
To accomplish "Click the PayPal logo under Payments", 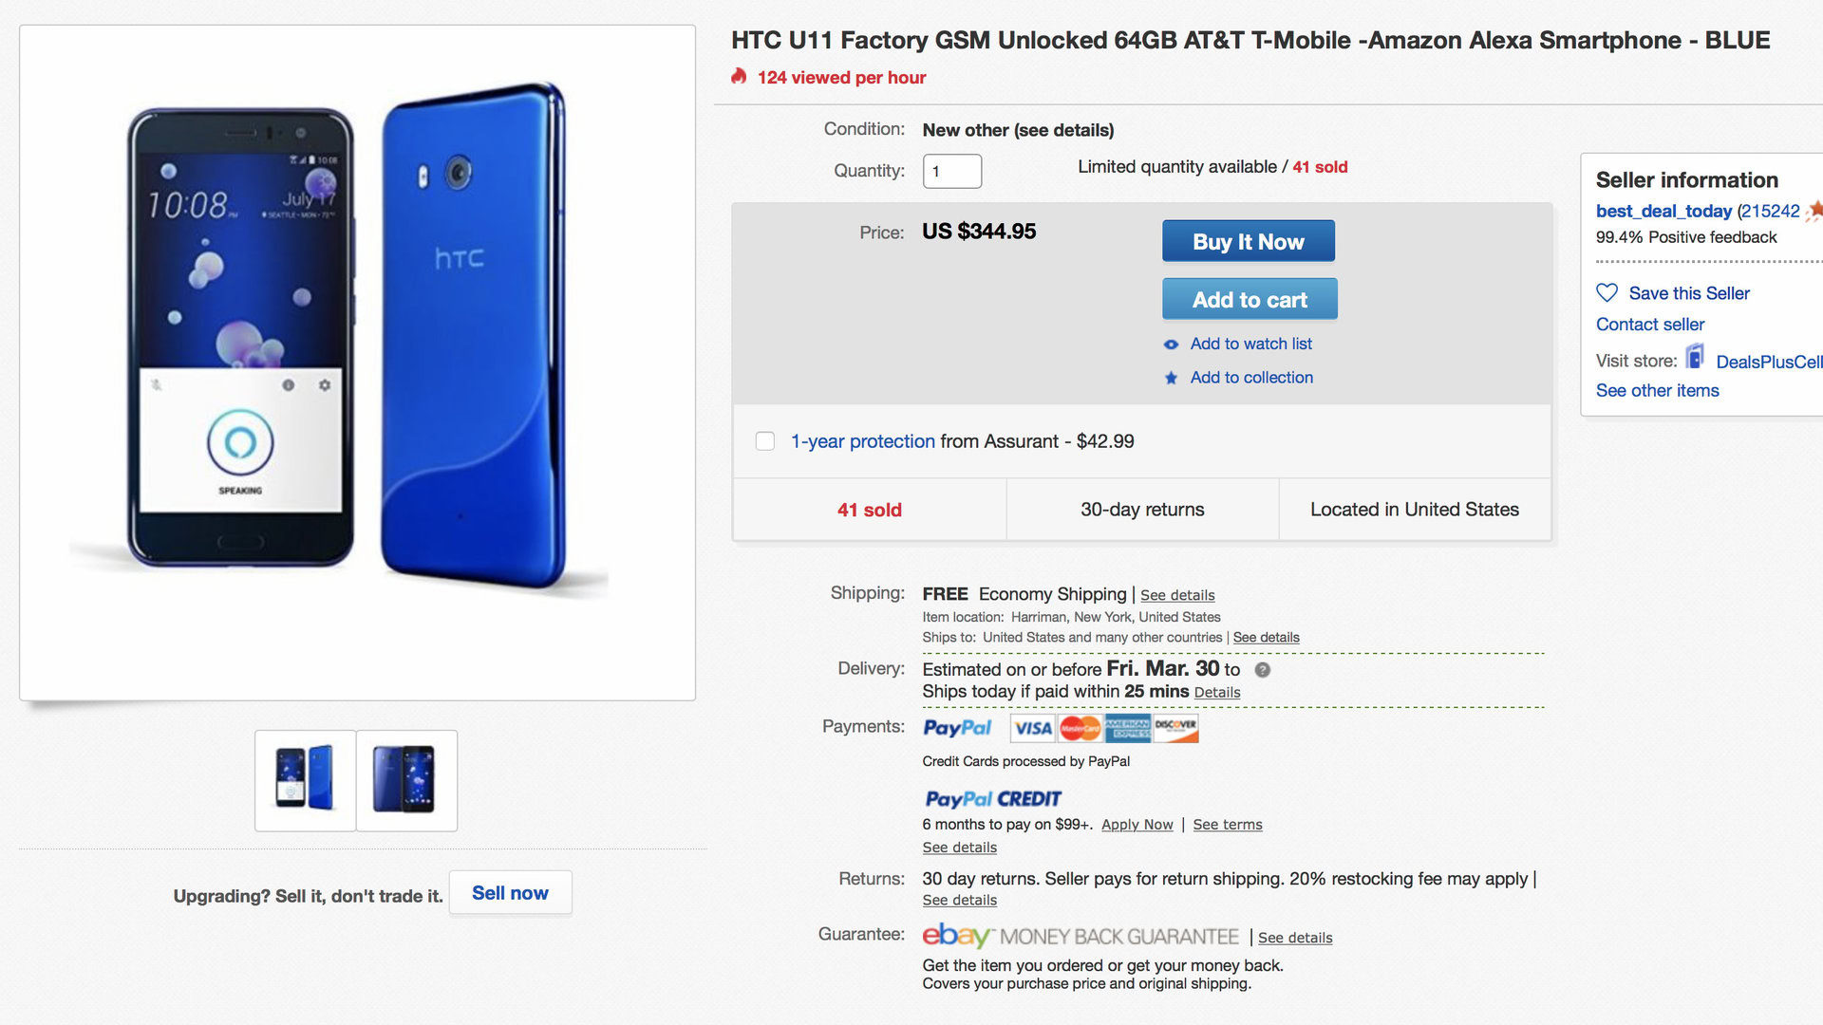I will tap(957, 728).
